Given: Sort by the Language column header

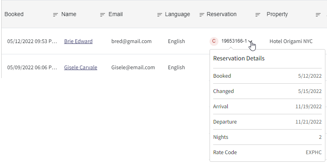Looking at the screenshot, I should 177,14.
